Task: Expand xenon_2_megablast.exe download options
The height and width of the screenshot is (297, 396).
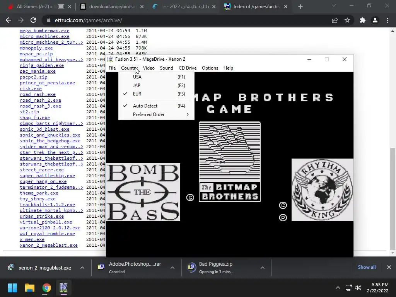Action: [82, 268]
